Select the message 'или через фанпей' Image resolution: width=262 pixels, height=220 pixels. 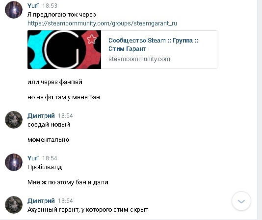(x=55, y=82)
